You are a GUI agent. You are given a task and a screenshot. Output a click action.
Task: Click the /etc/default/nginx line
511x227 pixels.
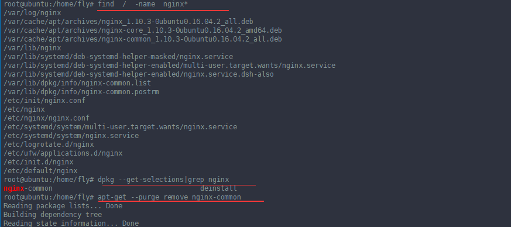coord(40,171)
